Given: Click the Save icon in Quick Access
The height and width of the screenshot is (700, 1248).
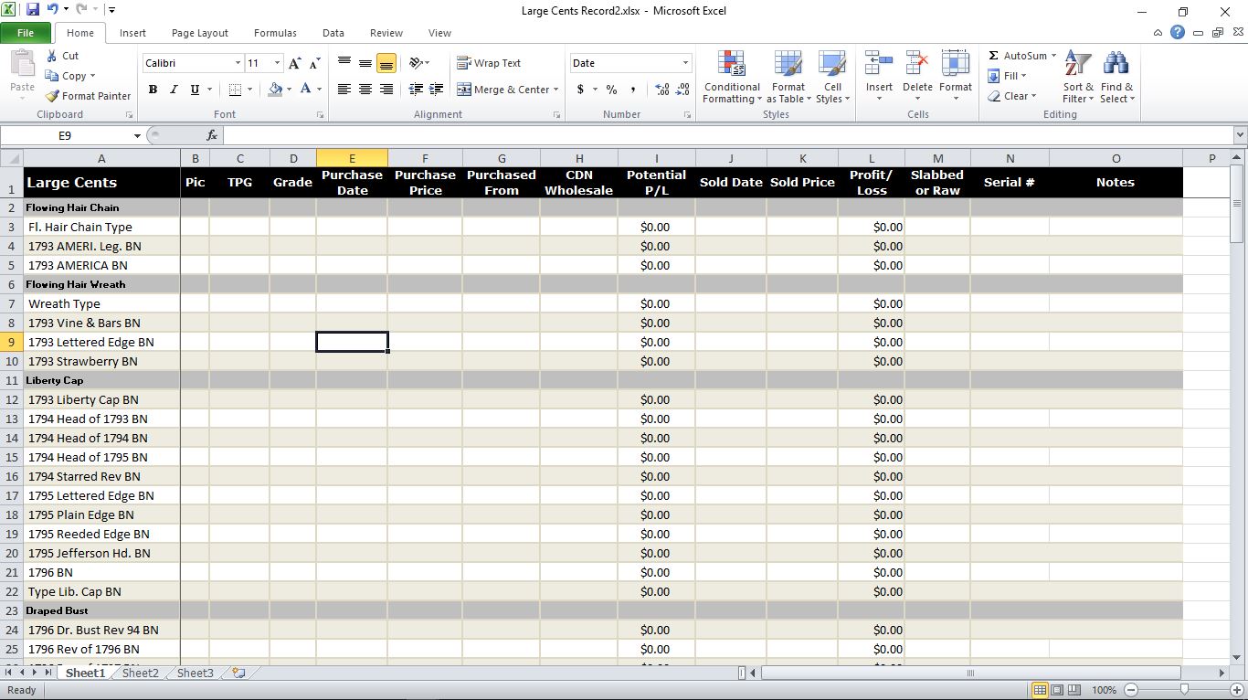Looking at the screenshot, I should pyautogui.click(x=33, y=10).
